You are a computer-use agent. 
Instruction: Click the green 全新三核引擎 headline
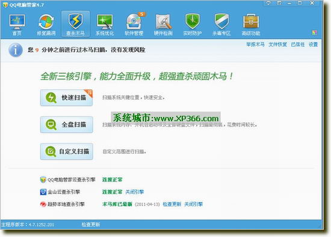(137, 76)
